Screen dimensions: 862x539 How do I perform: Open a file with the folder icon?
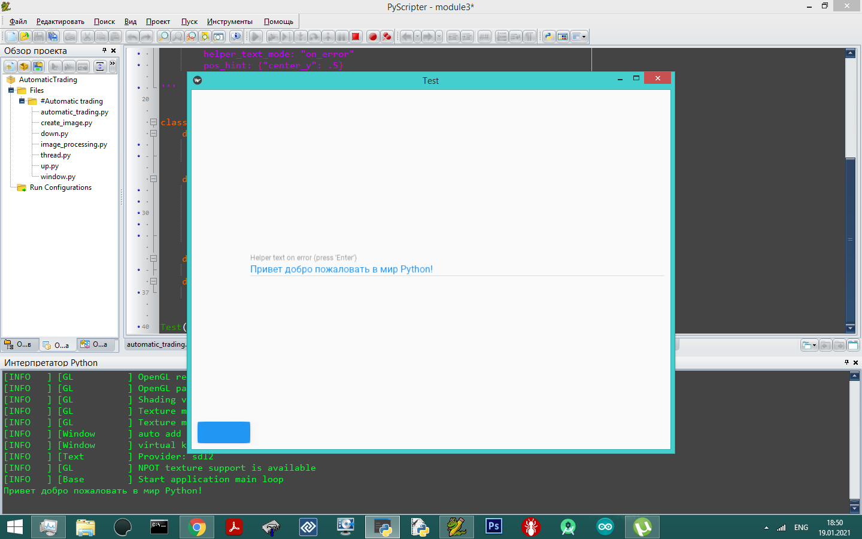coord(25,37)
